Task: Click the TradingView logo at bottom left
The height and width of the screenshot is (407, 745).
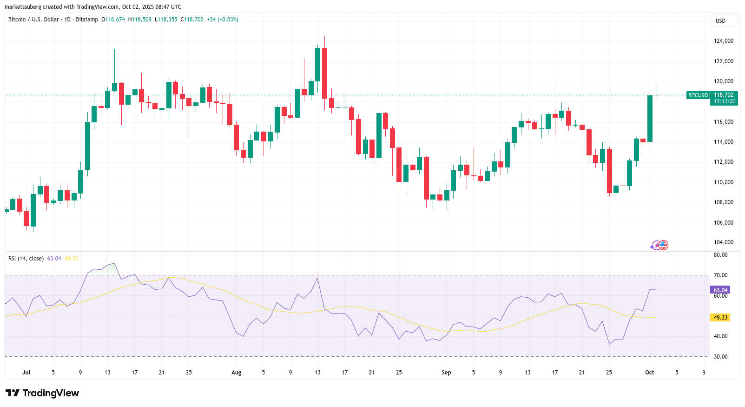Action: [42, 393]
